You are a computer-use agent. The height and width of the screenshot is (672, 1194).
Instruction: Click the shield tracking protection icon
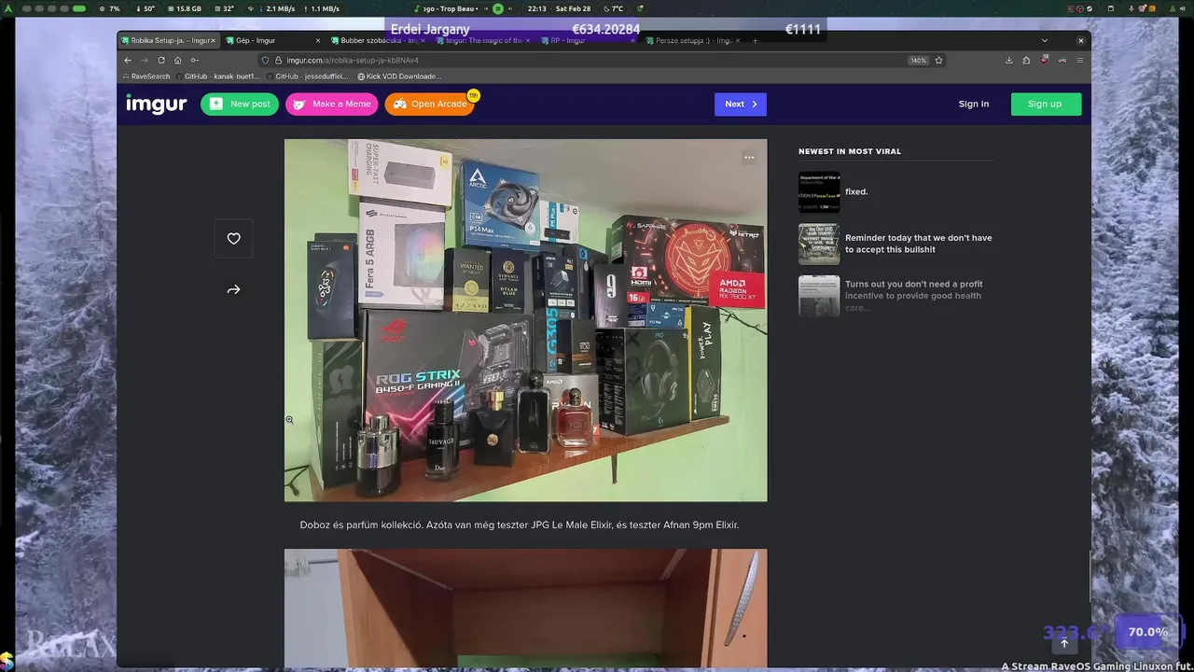pos(265,60)
